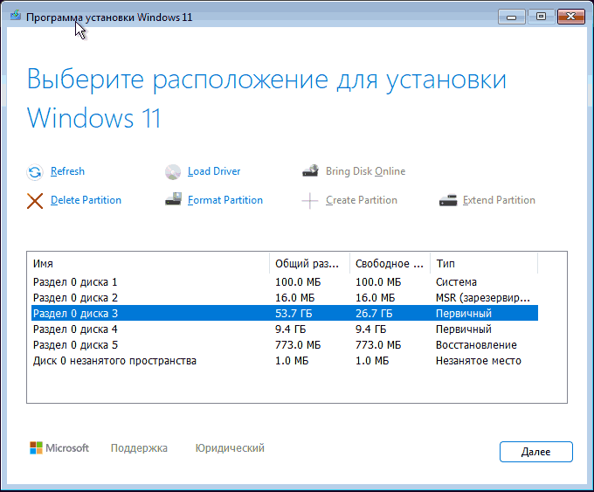The image size is (594, 492).
Task: Click the plus Create Partition icon
Action: point(310,201)
